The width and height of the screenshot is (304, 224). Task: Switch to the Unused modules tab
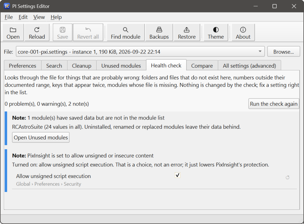click(121, 66)
